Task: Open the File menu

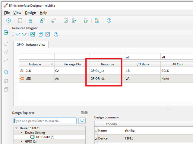Action: pos(7,13)
